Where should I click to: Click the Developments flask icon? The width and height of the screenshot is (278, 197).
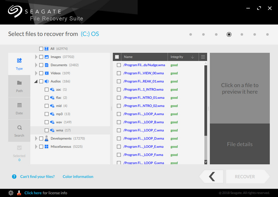click(47, 138)
